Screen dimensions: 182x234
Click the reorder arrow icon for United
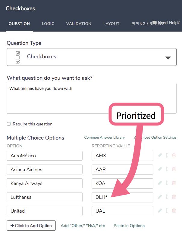[x=167, y=211]
